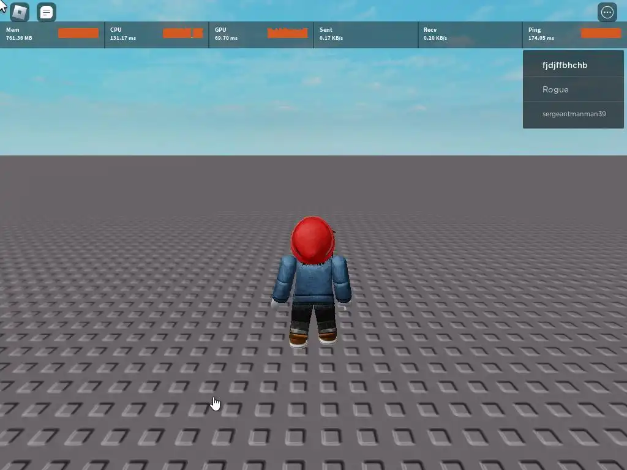Click the CPU orange usage graph
627x470 pixels.
tap(182, 33)
